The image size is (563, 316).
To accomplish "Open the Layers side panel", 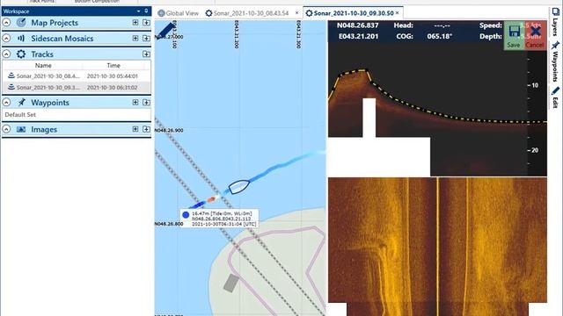I will coord(555,21).
